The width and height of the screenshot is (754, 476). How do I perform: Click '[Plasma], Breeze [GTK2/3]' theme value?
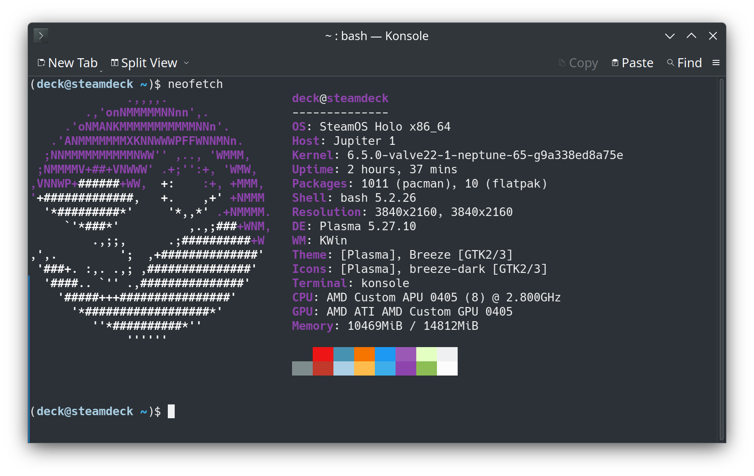tap(427, 255)
